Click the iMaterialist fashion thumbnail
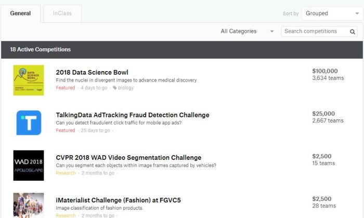 coord(29,206)
